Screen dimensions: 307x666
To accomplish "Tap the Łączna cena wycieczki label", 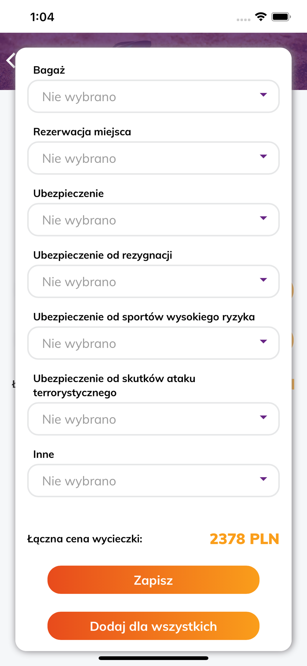I will pyautogui.click(x=85, y=539).
